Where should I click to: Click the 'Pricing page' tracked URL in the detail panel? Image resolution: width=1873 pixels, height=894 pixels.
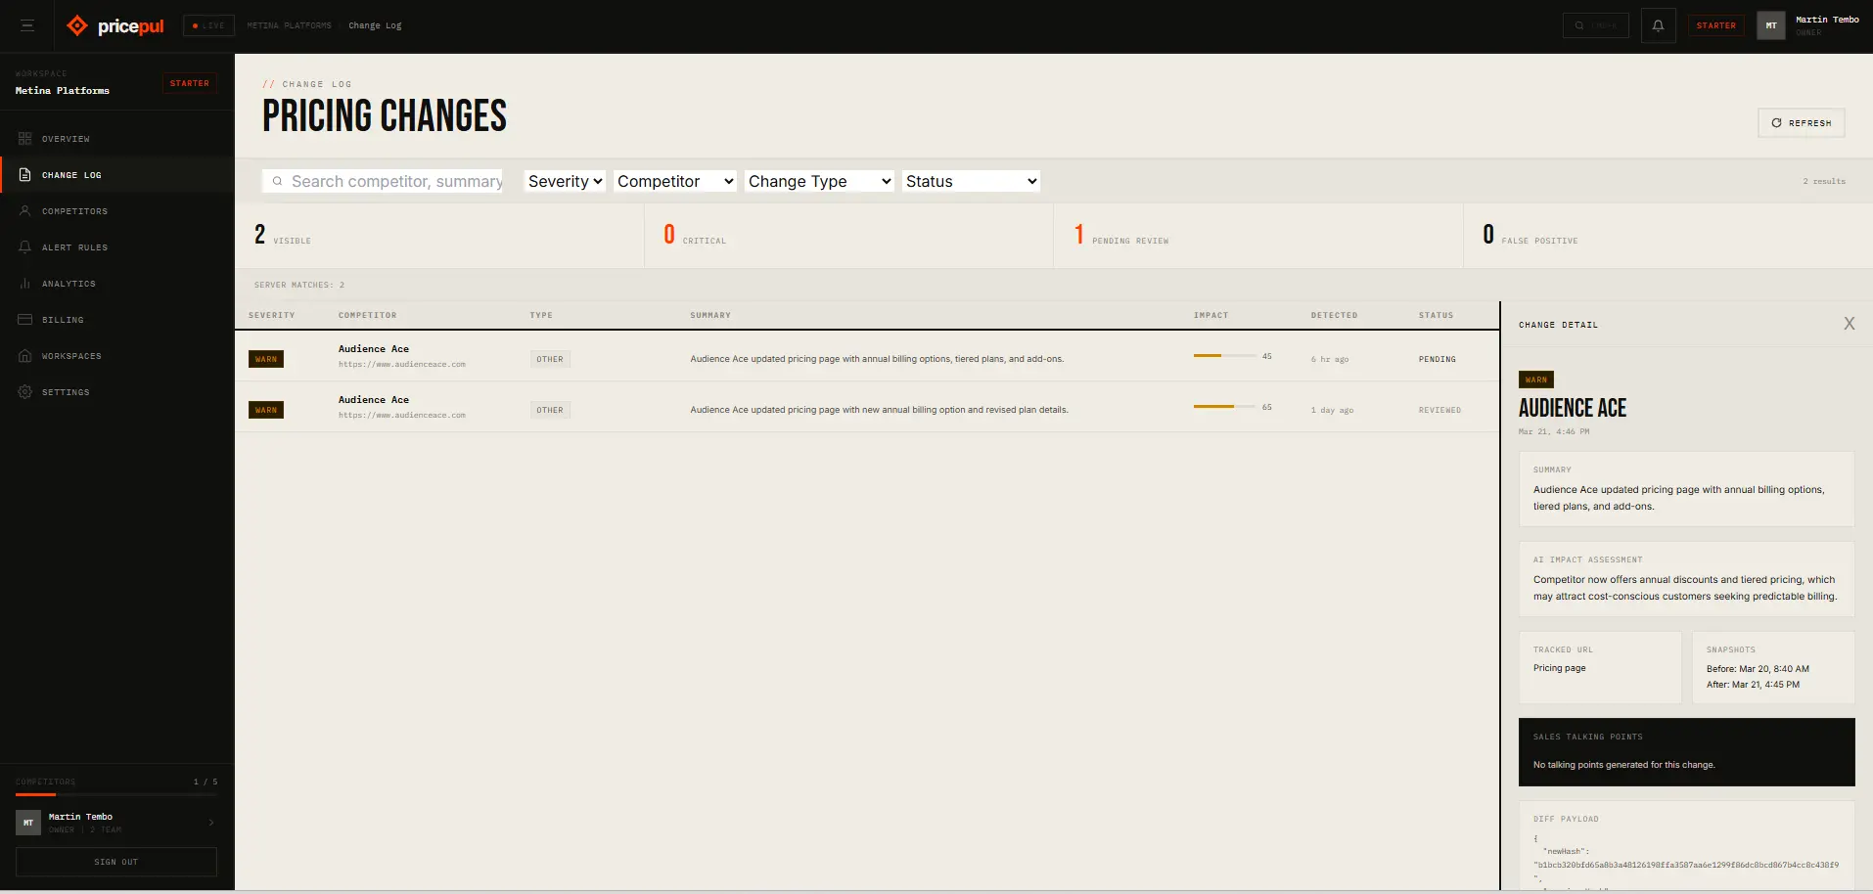pyautogui.click(x=1560, y=668)
